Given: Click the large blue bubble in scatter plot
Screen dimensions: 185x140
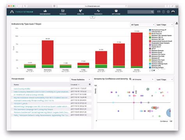Looking at the screenshot, I should (x=169, y=113).
